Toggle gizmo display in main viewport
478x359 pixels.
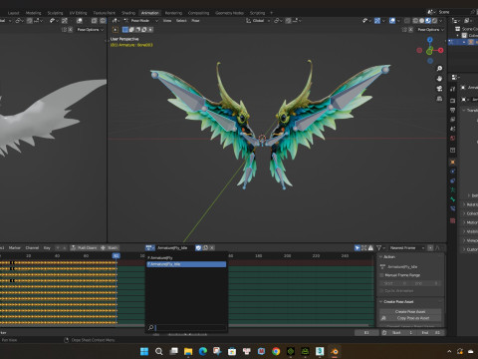click(377, 21)
